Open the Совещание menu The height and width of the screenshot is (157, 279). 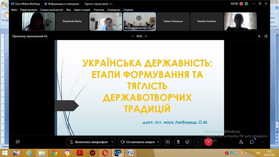click(114, 10)
